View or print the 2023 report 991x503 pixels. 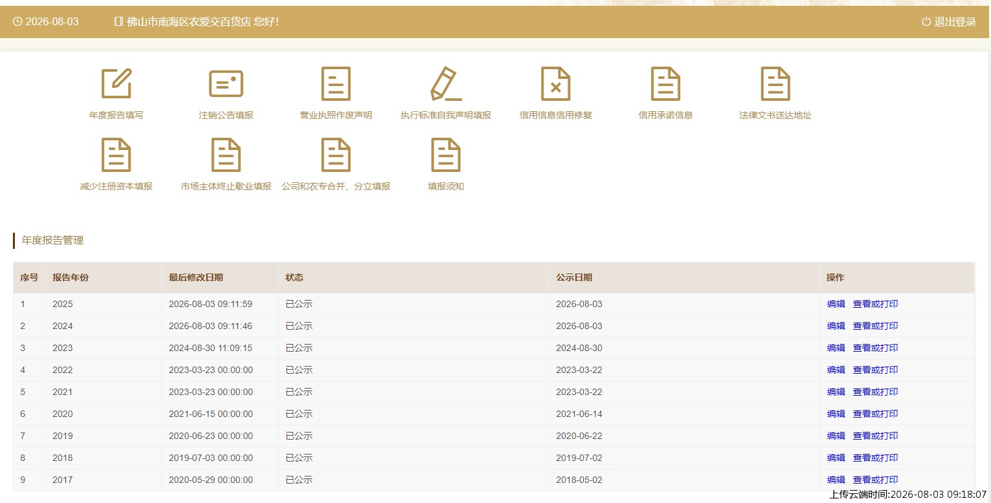[x=875, y=348]
